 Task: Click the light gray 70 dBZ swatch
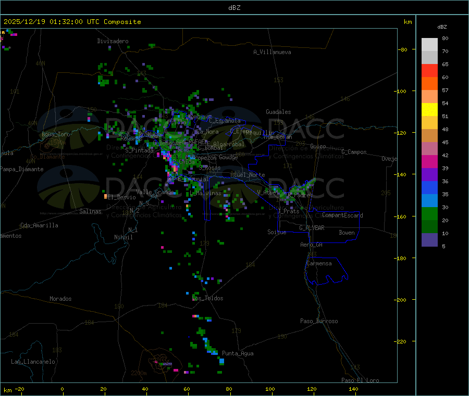point(429,57)
